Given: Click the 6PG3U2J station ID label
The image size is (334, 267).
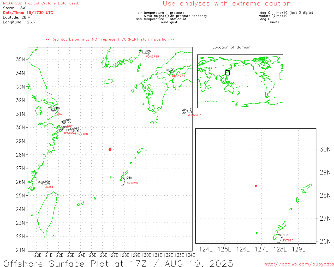Looking at the screenshot, I should pos(70,133).
